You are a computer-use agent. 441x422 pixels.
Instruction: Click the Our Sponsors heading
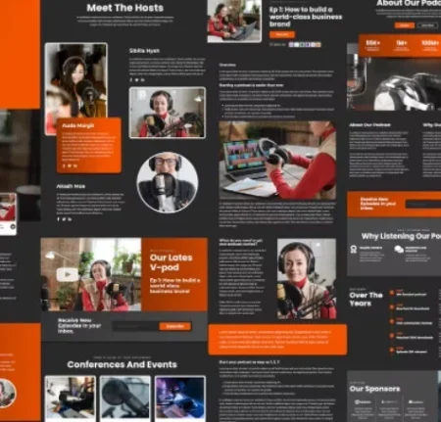pos(374,389)
